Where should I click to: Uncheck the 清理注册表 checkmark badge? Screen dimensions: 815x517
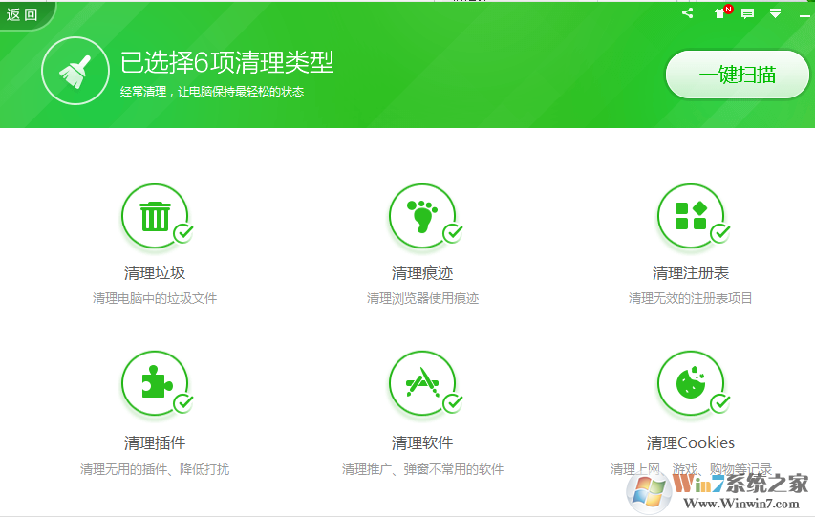tap(720, 233)
